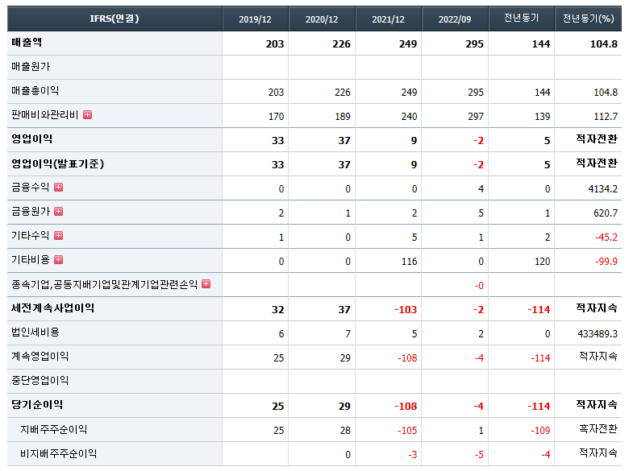Click 기타비용 percentage value -99.9
633x471 pixels.
coord(606,262)
